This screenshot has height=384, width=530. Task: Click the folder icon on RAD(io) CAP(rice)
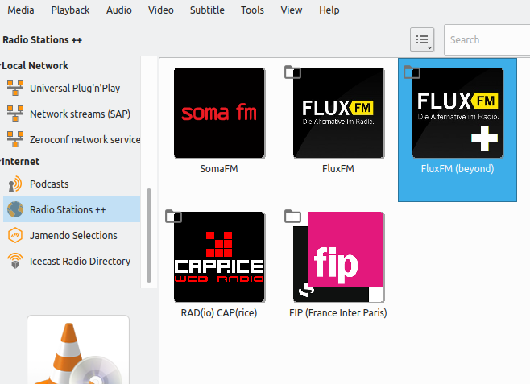(x=173, y=216)
